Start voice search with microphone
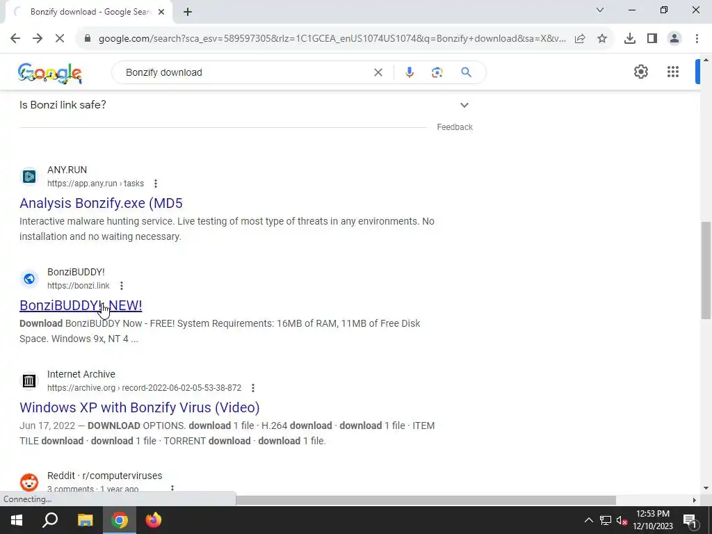 409,72
